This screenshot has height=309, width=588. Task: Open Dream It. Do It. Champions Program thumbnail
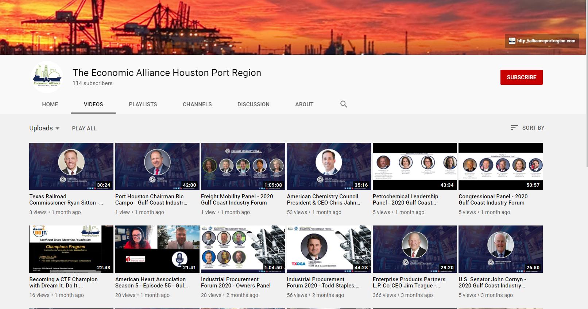pos(71,249)
